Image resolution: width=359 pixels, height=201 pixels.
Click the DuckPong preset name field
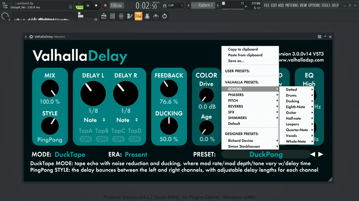pos(266,154)
